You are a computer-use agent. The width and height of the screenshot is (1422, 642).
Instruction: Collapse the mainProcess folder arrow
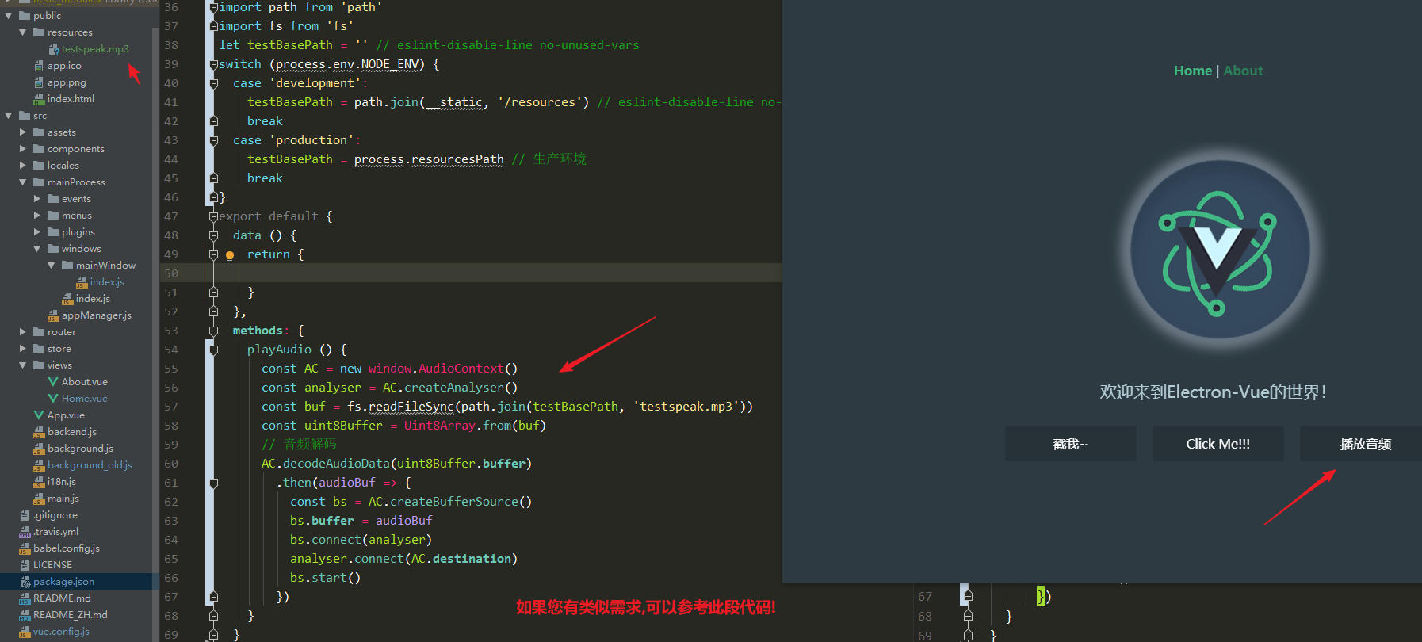tap(23, 182)
